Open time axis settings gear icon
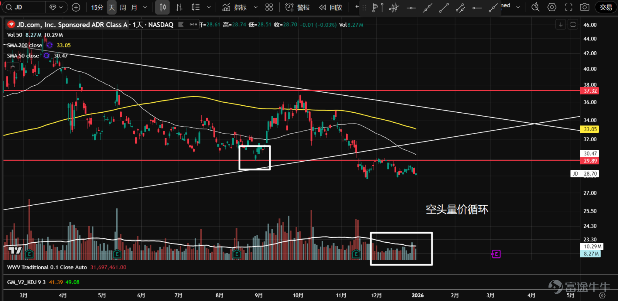 tap(602, 295)
